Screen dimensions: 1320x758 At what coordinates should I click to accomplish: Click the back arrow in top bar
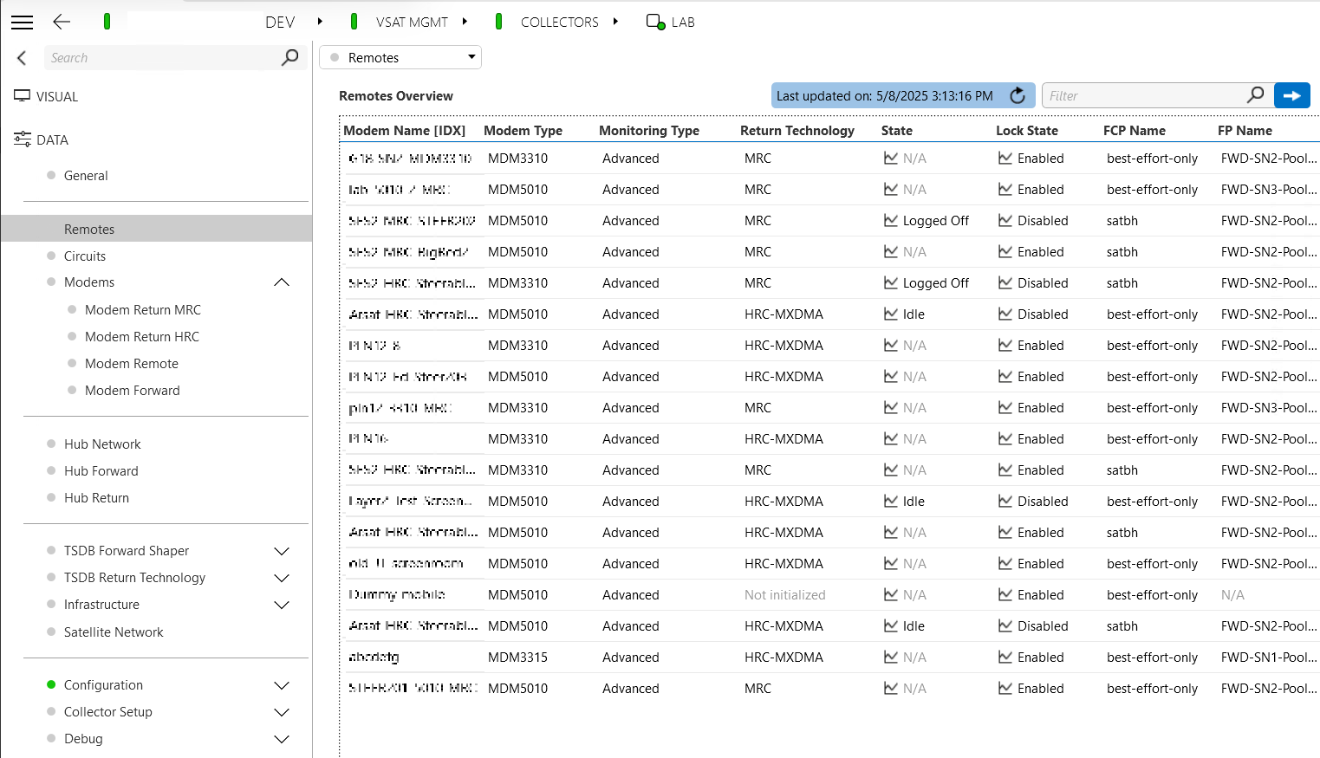click(62, 23)
